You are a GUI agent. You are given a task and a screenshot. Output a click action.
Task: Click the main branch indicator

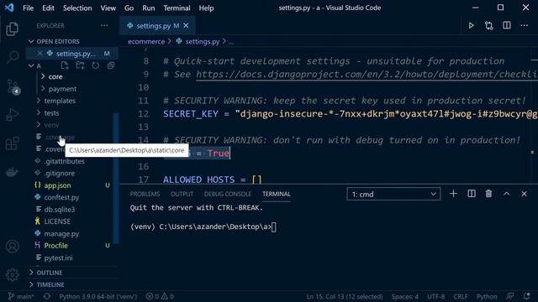[21, 296]
